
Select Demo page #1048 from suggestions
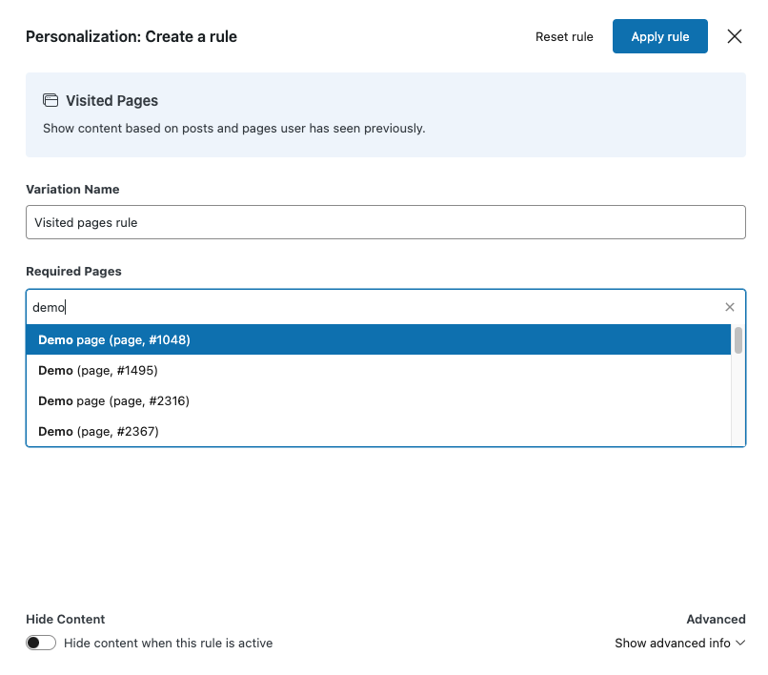pyautogui.click(x=114, y=340)
